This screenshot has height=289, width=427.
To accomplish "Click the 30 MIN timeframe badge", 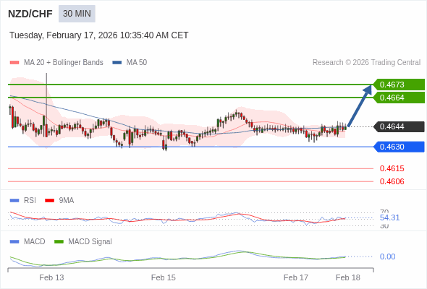I will [x=77, y=14].
